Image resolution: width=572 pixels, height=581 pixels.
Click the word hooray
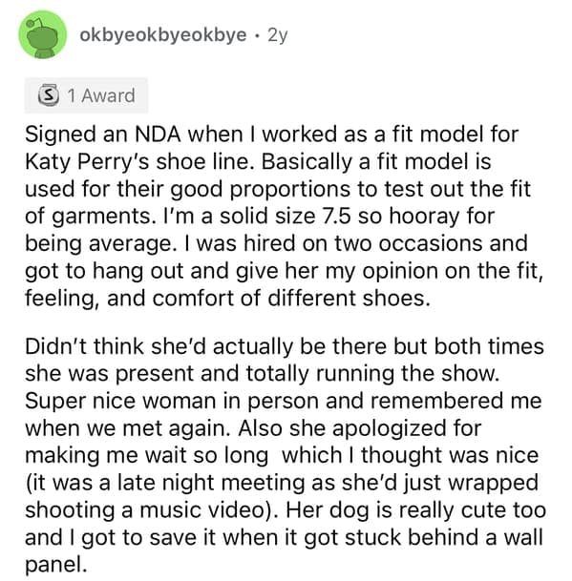pos(424,218)
